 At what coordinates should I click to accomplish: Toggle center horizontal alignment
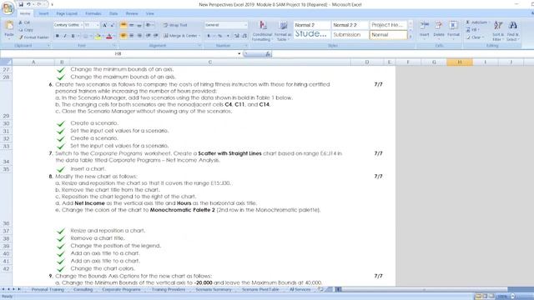point(132,36)
